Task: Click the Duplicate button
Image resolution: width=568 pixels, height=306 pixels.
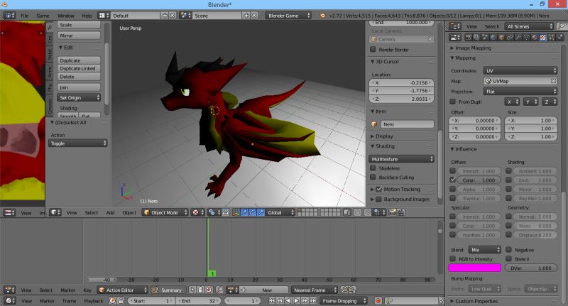Action: 79,60
